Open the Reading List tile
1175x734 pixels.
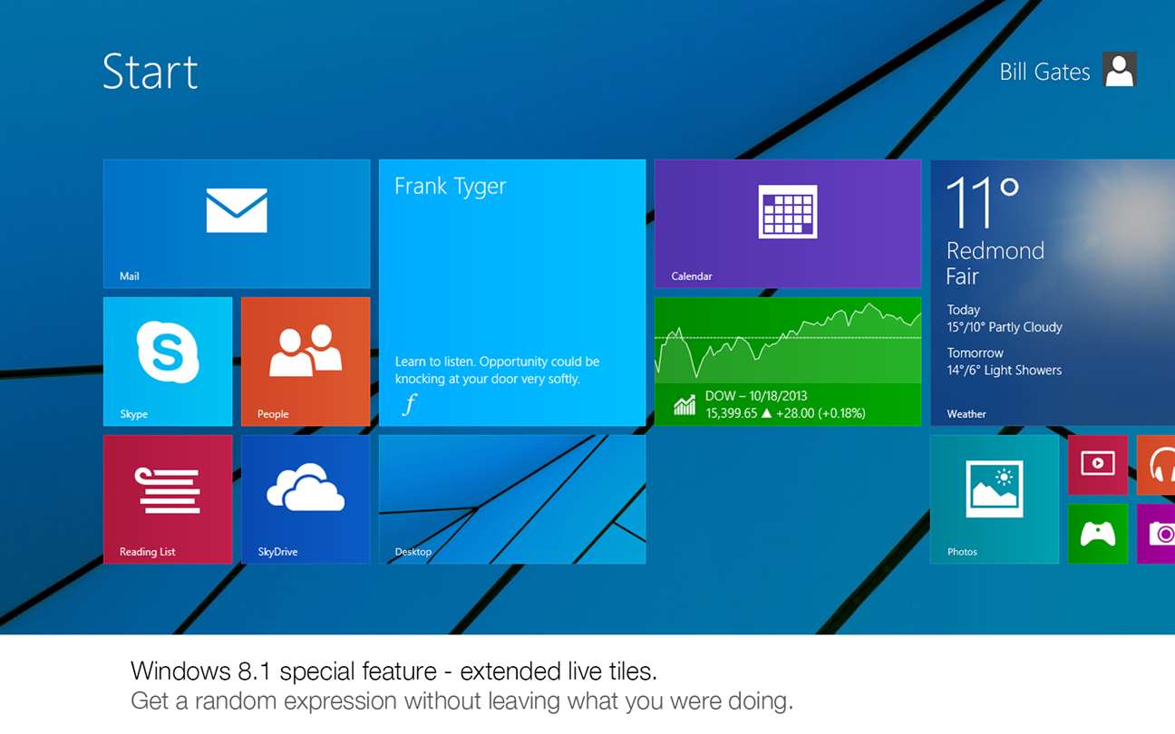(168, 499)
